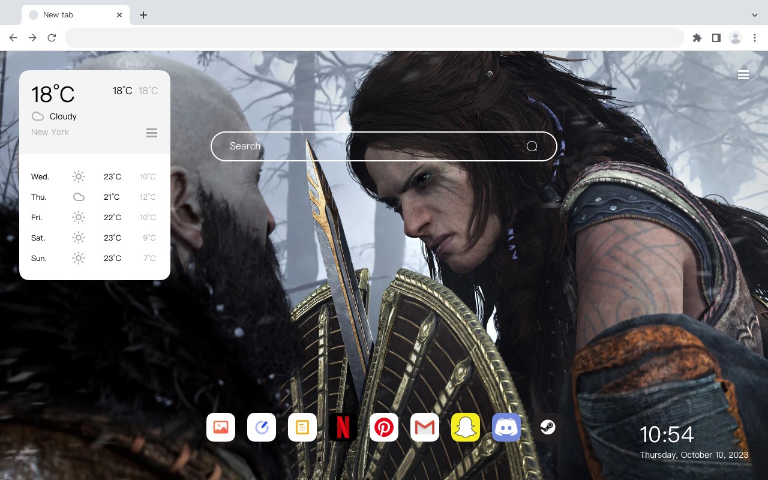Open the Steam shortcut
This screenshot has width=768, height=480.
(x=547, y=427)
